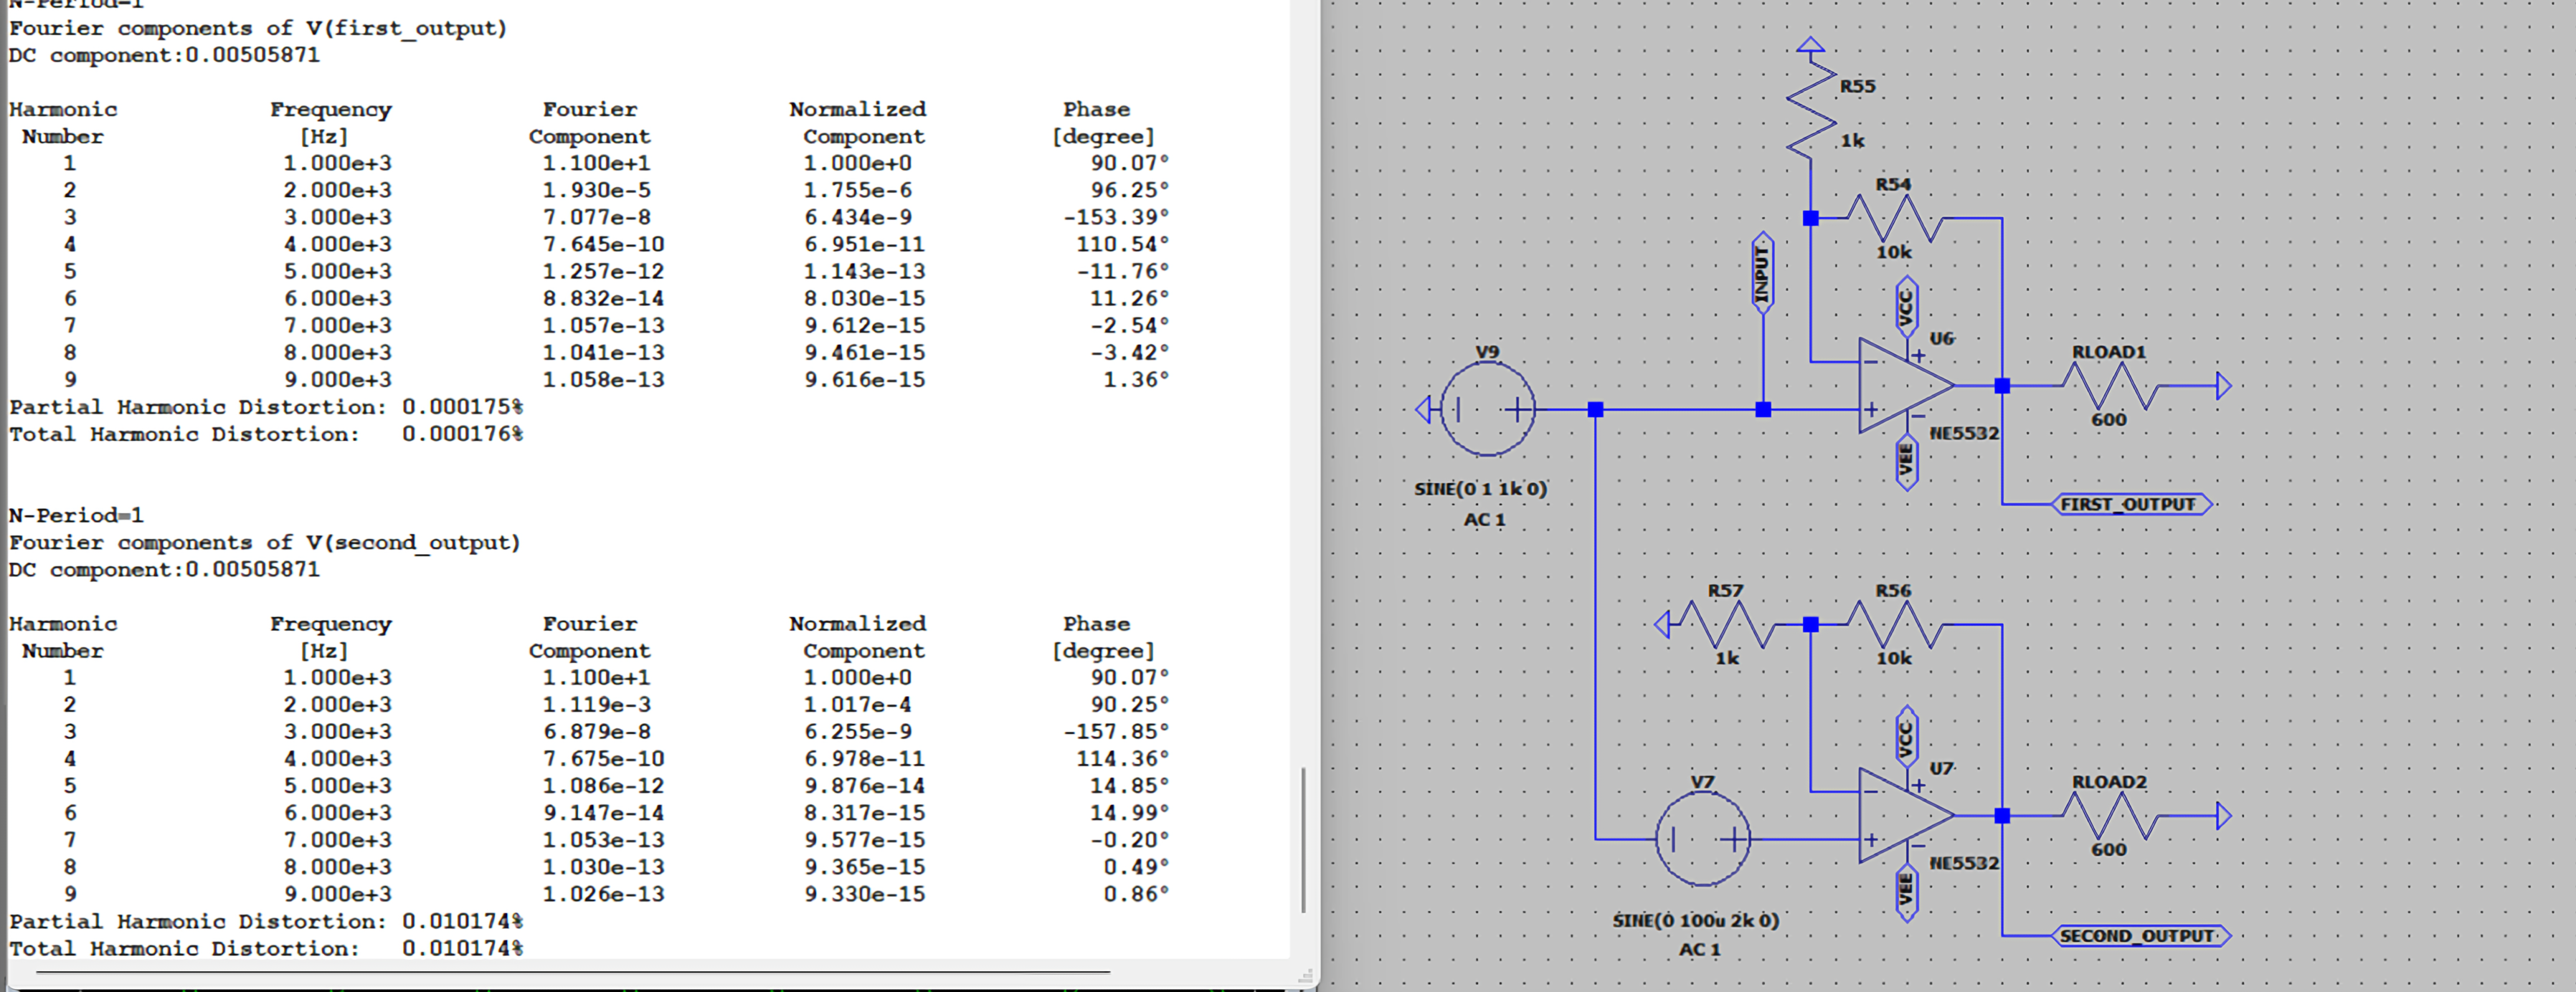
Task: Click the 'AC 1' text under V7
Action: 1700,949
